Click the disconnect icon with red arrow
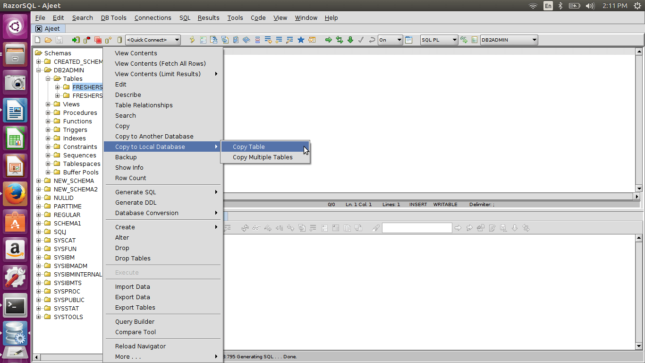 (x=86, y=40)
